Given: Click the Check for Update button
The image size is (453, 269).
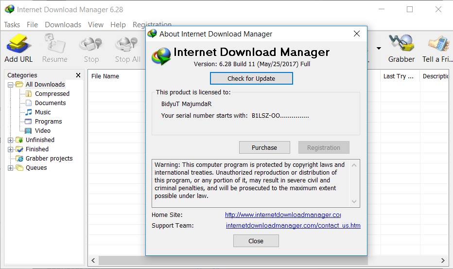Looking at the screenshot, I should pos(251,78).
